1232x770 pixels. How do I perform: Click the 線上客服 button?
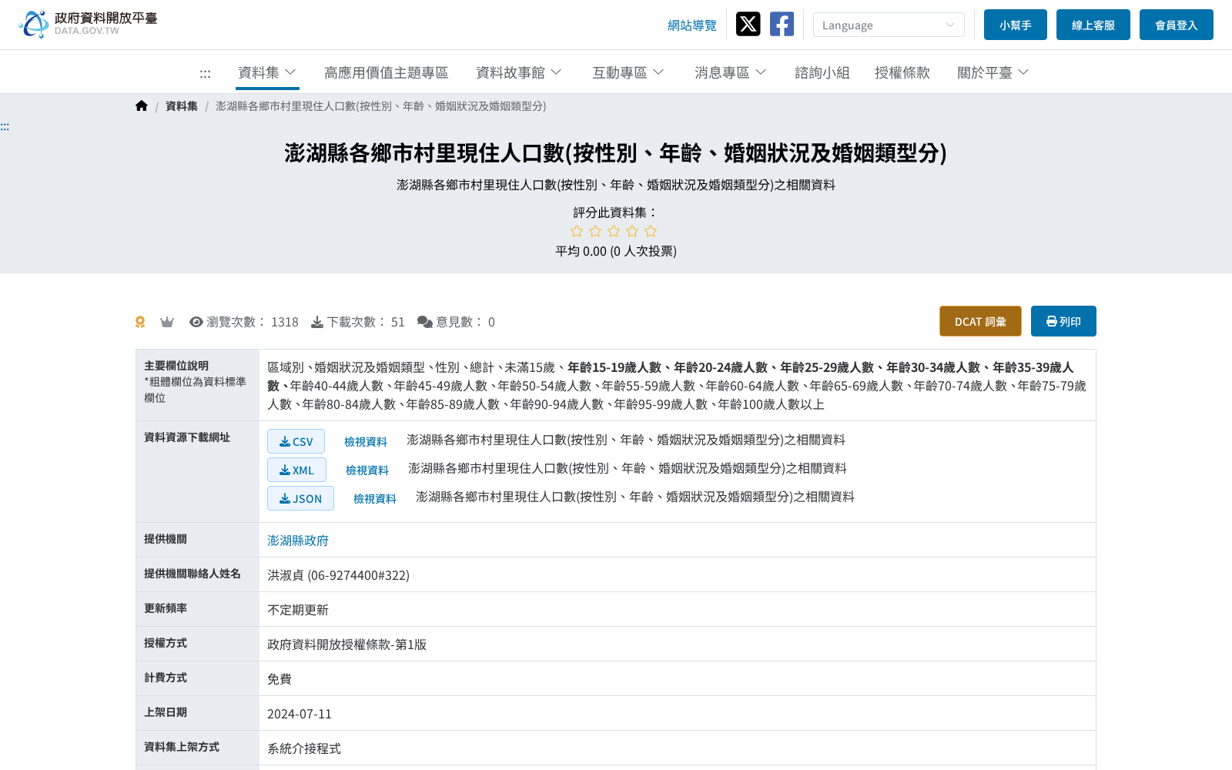(x=1093, y=25)
